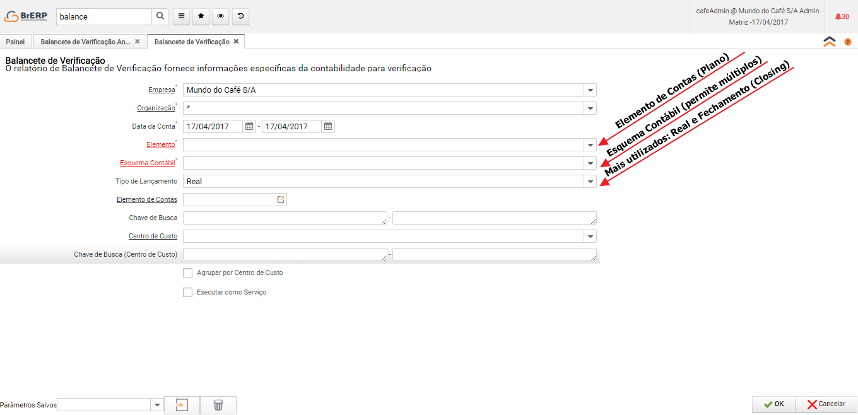The width and height of the screenshot is (858, 415).
Task: Click the first Chave de Busca field
Action: [285, 218]
